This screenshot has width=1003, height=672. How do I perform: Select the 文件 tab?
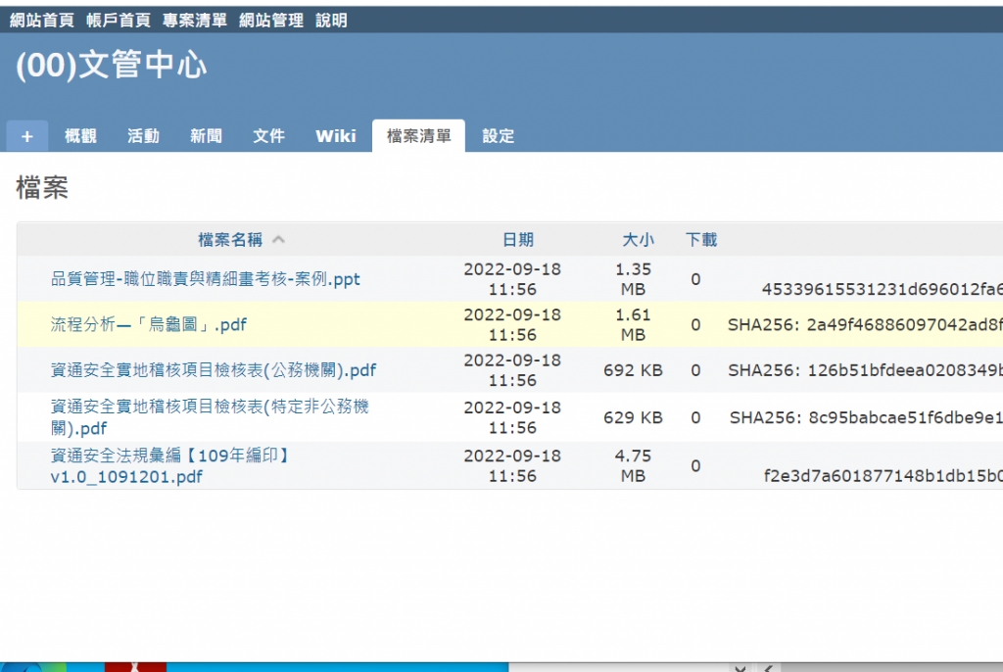[268, 136]
